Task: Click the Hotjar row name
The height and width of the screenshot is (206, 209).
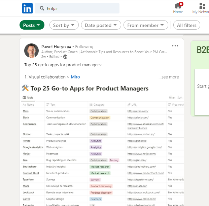Action: pyautogui.click(x=27, y=154)
